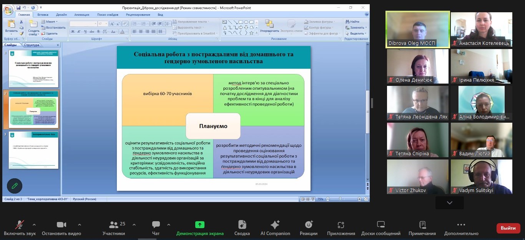Open the Apps panel in Zoom

point(341,225)
